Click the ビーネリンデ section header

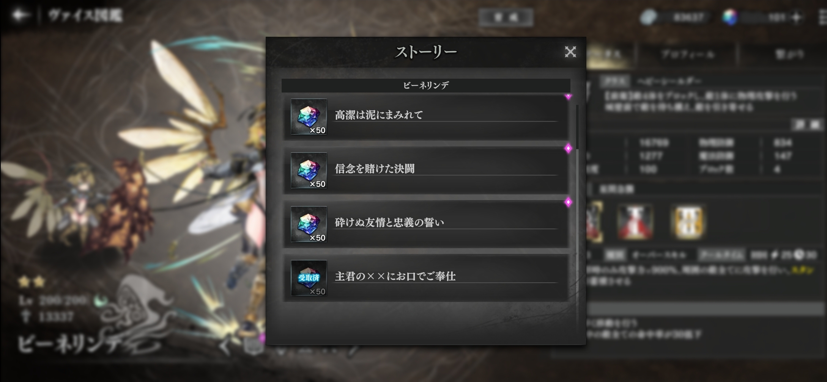(426, 85)
